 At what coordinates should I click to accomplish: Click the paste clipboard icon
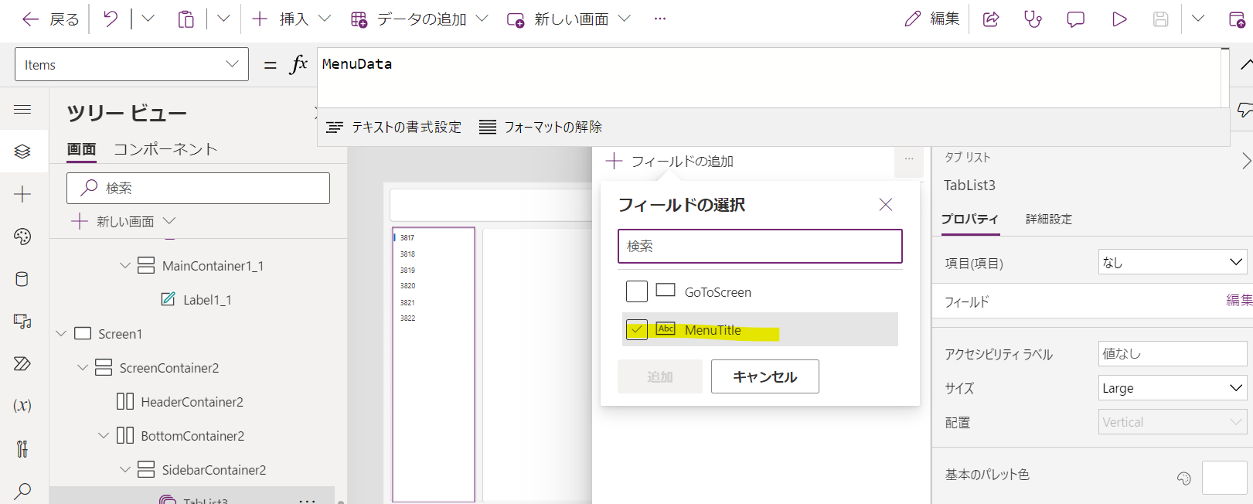click(186, 19)
